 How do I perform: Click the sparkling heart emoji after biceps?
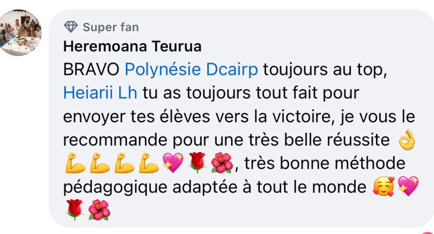point(173,163)
